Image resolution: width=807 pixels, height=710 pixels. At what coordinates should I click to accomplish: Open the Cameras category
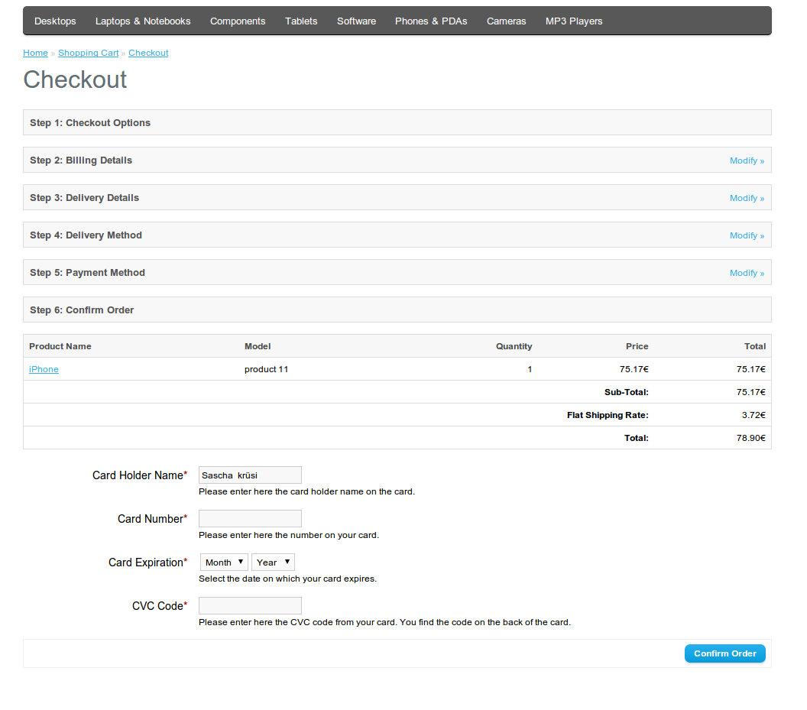coord(506,21)
